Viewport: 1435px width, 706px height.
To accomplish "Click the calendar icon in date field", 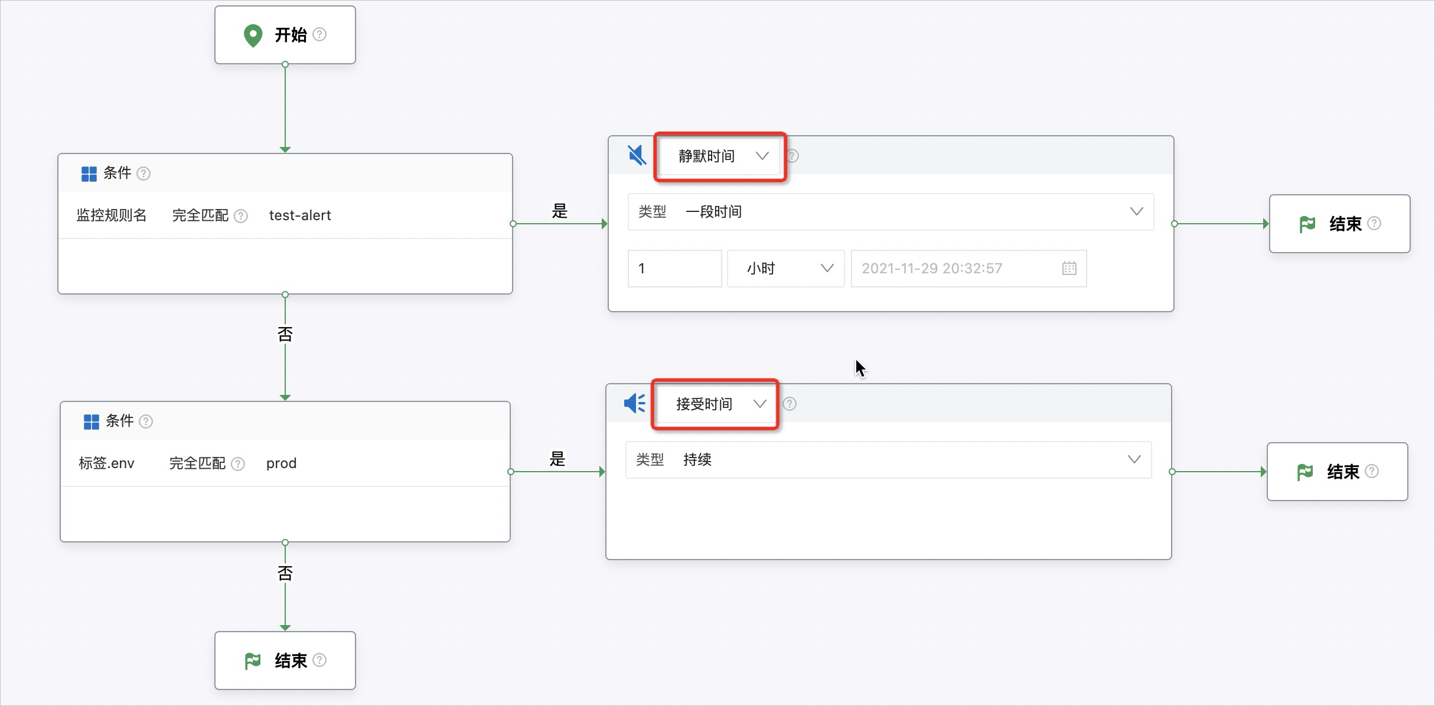I will tap(1069, 269).
